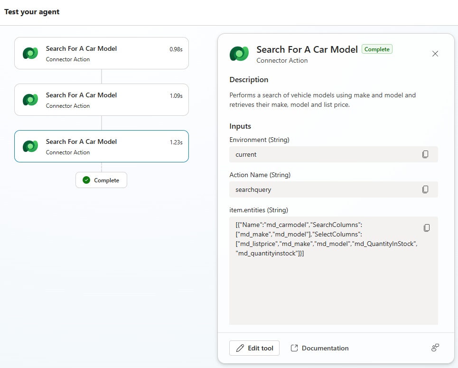458x368 pixels.
Task: Click the Inputs heading
Action: 240,126
